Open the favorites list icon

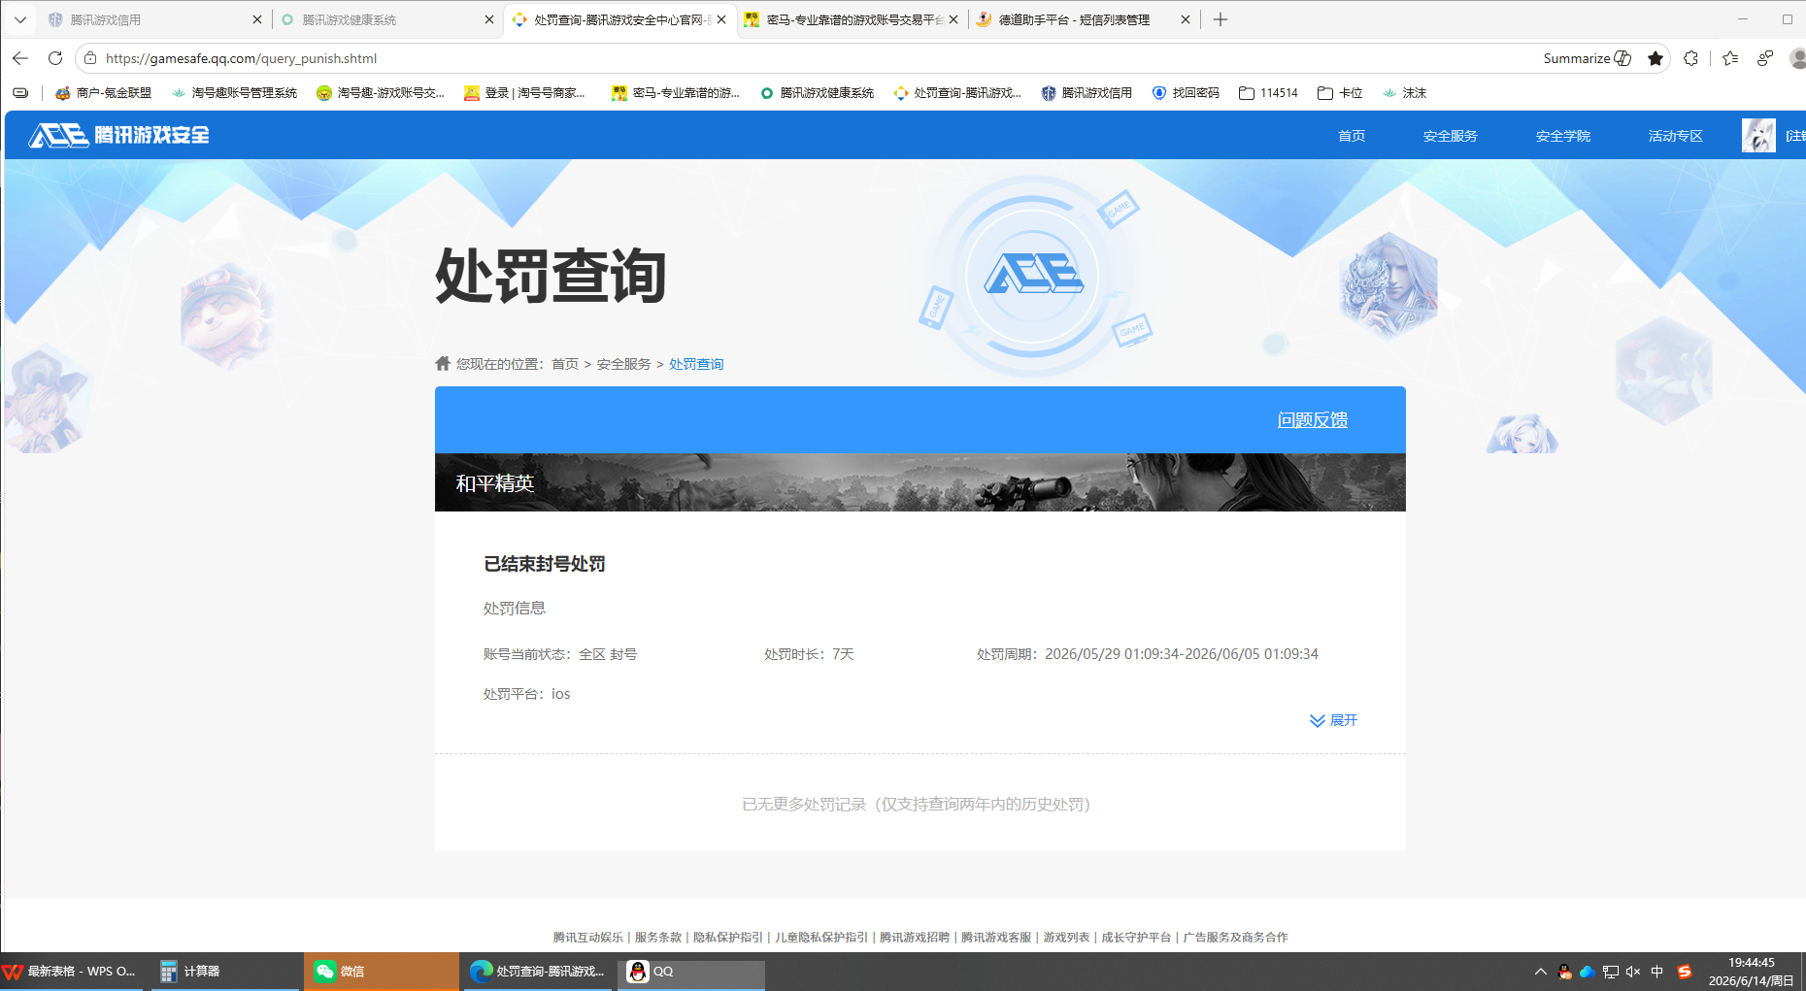click(x=1730, y=58)
